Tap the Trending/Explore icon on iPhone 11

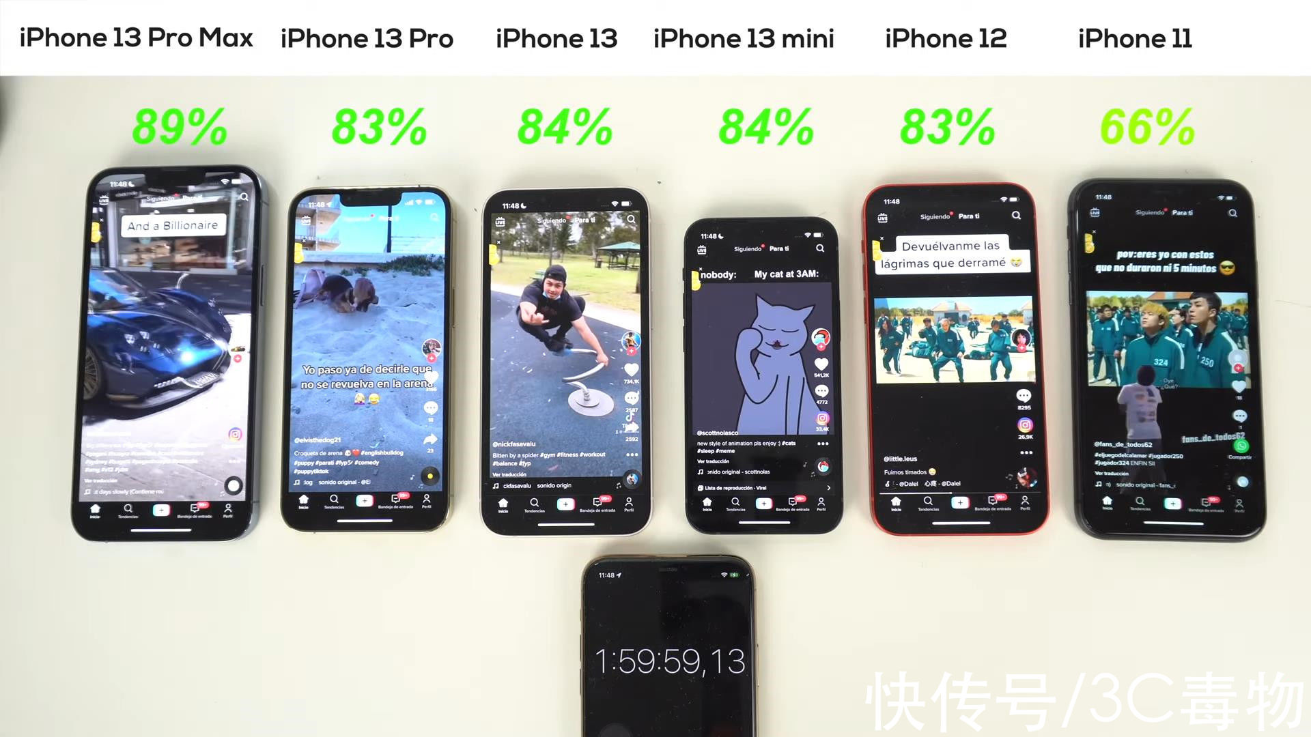coord(1128,502)
